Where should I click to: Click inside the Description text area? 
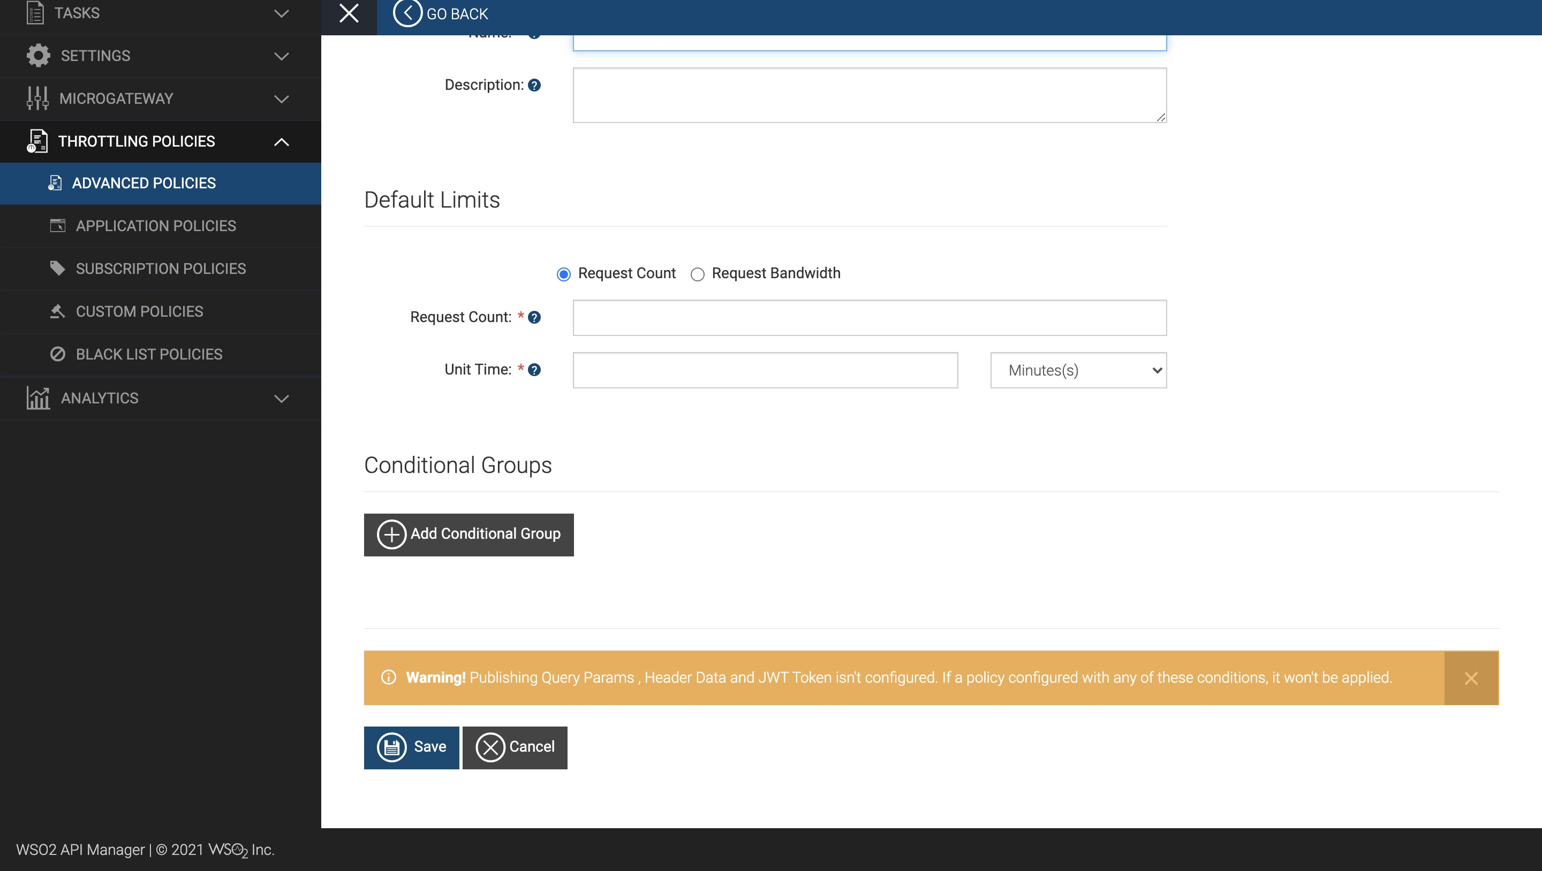[x=868, y=95]
